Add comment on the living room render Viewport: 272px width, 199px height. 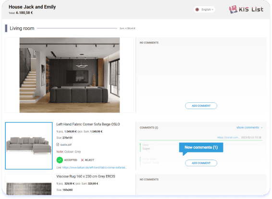coord(201,106)
